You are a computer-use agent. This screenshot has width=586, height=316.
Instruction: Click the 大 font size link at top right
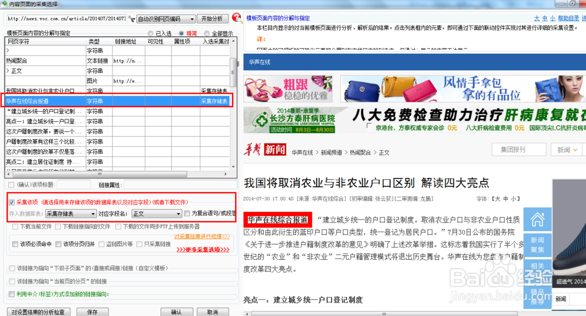coord(537,18)
